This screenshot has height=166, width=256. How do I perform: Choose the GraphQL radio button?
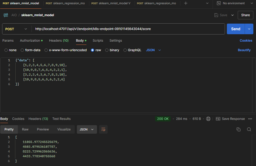[125, 50]
